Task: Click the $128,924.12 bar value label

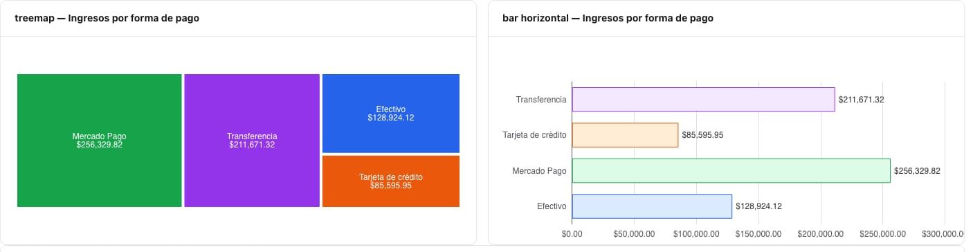Action: 758,206
